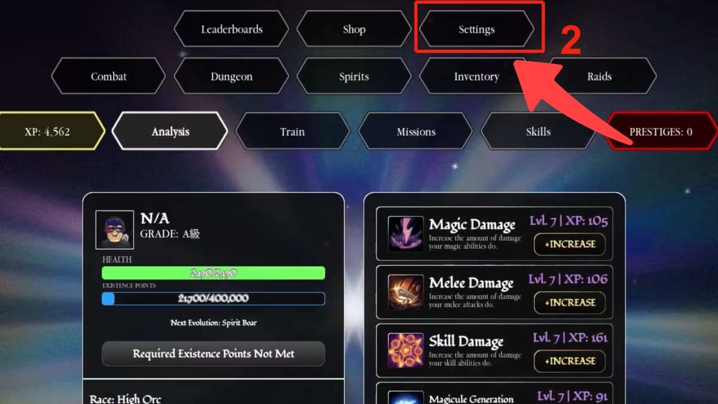Click Required Existence Points Not Met button
718x404 pixels.
click(x=214, y=354)
